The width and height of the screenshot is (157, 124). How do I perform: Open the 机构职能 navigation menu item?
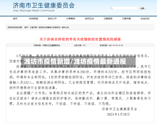tap(34, 18)
